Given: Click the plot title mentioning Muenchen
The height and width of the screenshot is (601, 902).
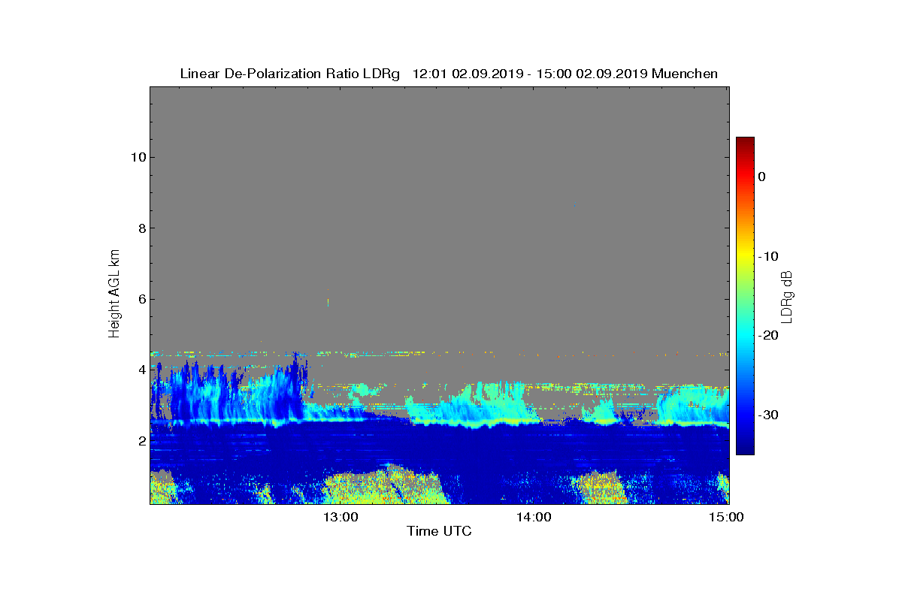Looking at the screenshot, I should [449, 74].
